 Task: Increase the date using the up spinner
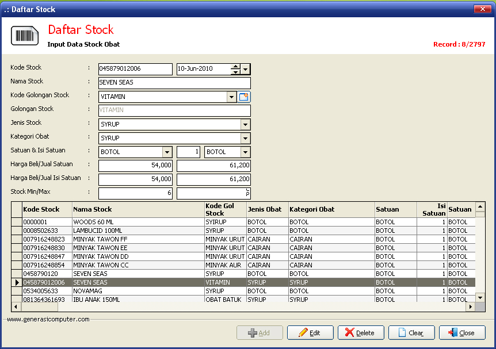(235, 66)
